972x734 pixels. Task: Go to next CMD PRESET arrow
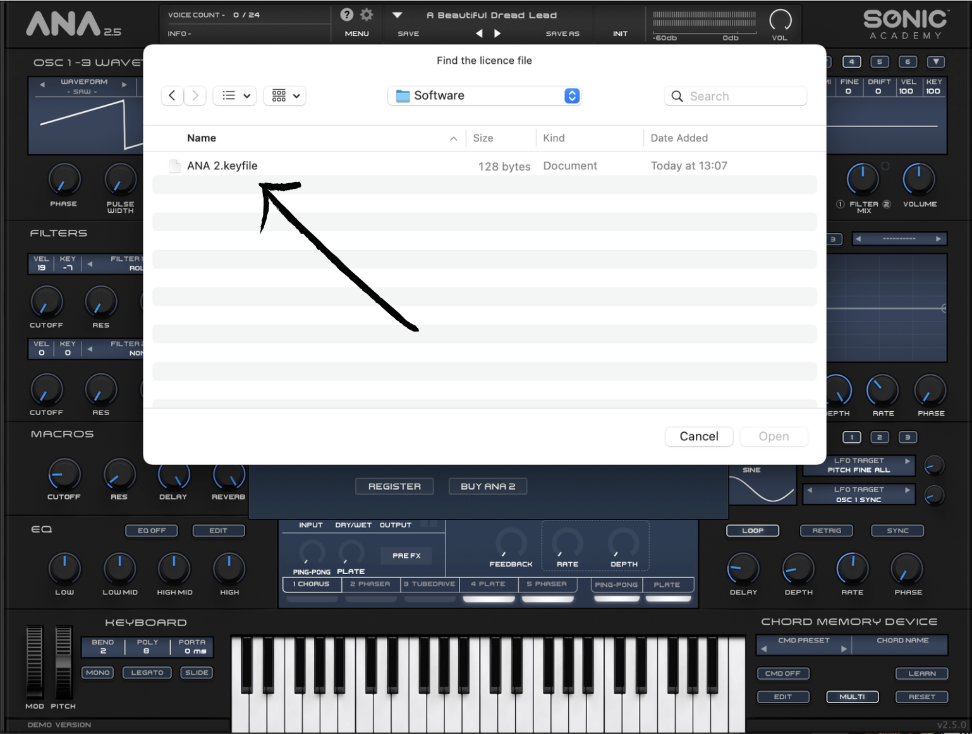(x=844, y=649)
